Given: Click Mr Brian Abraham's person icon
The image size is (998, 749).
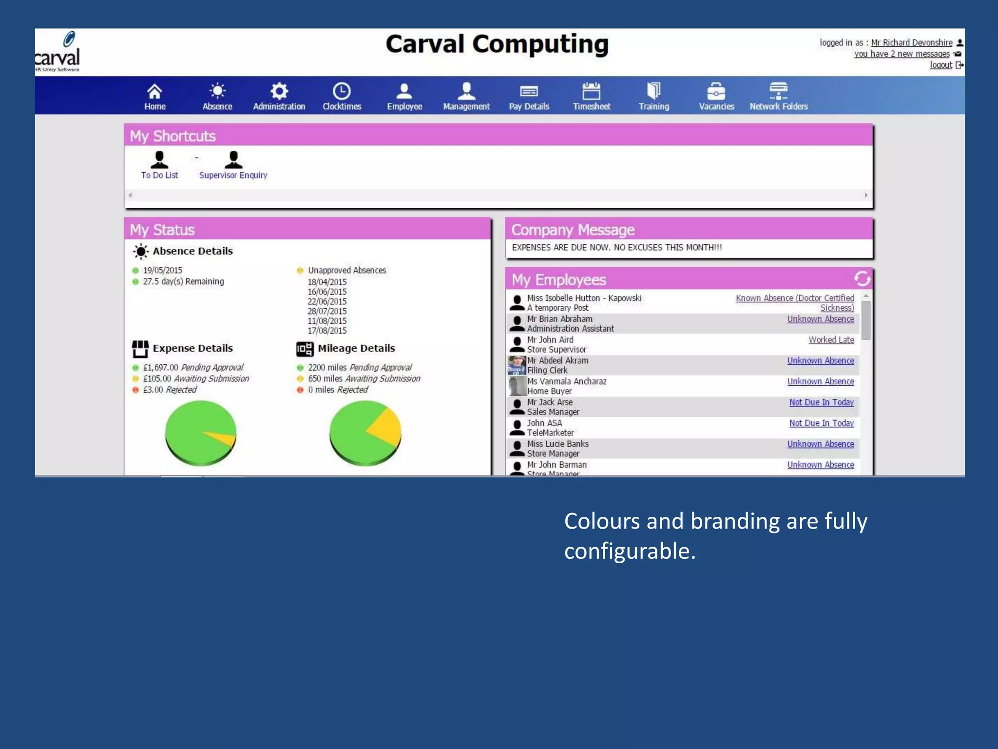Looking at the screenshot, I should tap(517, 324).
